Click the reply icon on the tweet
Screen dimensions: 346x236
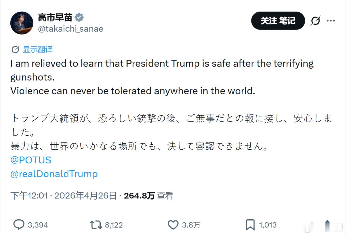18,225
